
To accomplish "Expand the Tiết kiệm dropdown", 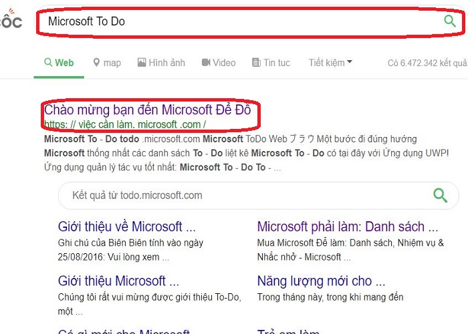I will point(330,63).
